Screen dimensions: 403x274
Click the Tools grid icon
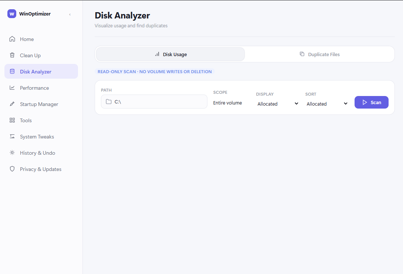[x=12, y=120]
